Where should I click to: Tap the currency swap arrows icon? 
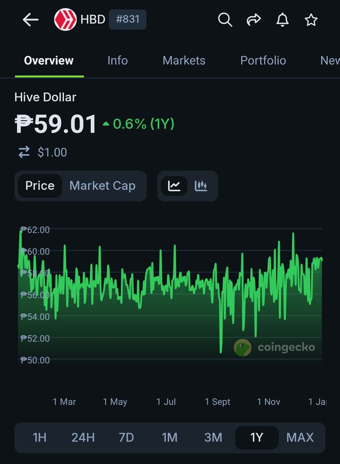tap(24, 152)
